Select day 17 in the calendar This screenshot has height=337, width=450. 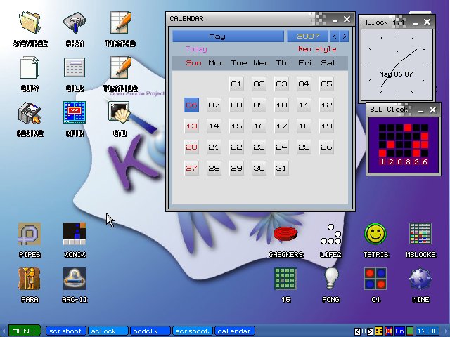pyautogui.click(x=281, y=126)
